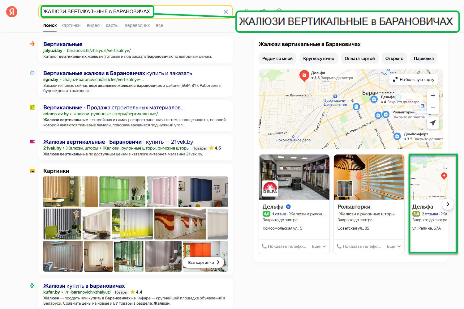Screen dimensions: 464x309
Task: Expand «Ещё» menu on Рольшторки card
Action: [394, 246]
